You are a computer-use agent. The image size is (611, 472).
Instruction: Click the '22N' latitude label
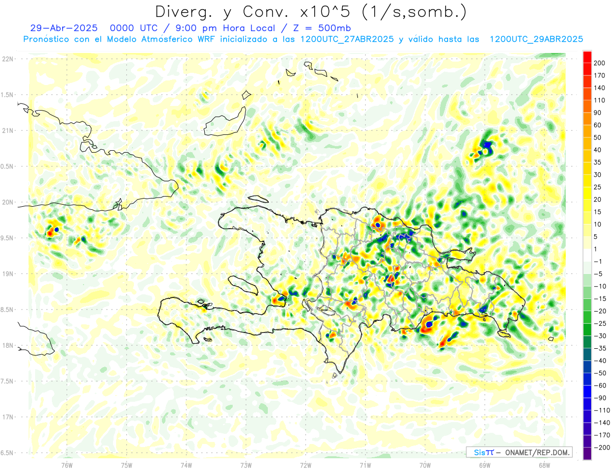tap(7, 59)
